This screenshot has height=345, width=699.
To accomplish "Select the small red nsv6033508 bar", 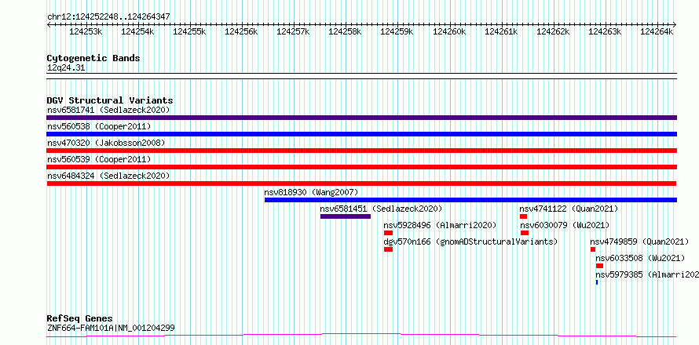I will coord(599,266).
